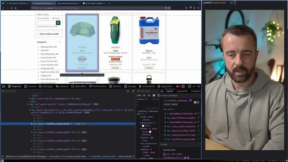Viewport: 288px width, 162px height.
Task: Switch to the Console tab
Action: 30,86
